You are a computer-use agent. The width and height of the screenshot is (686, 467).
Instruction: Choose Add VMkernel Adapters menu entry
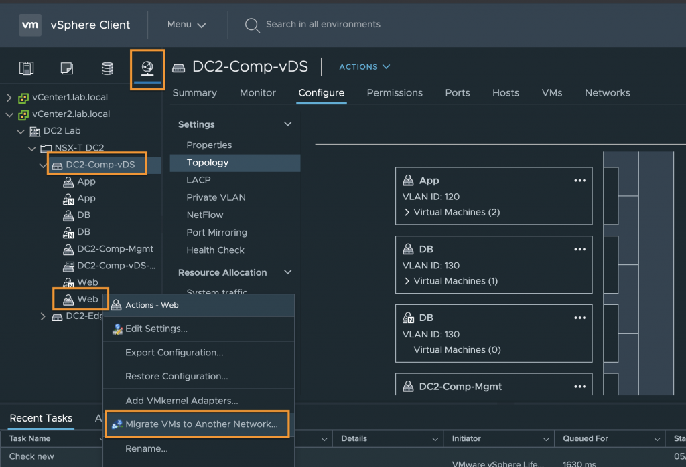(x=198, y=401)
